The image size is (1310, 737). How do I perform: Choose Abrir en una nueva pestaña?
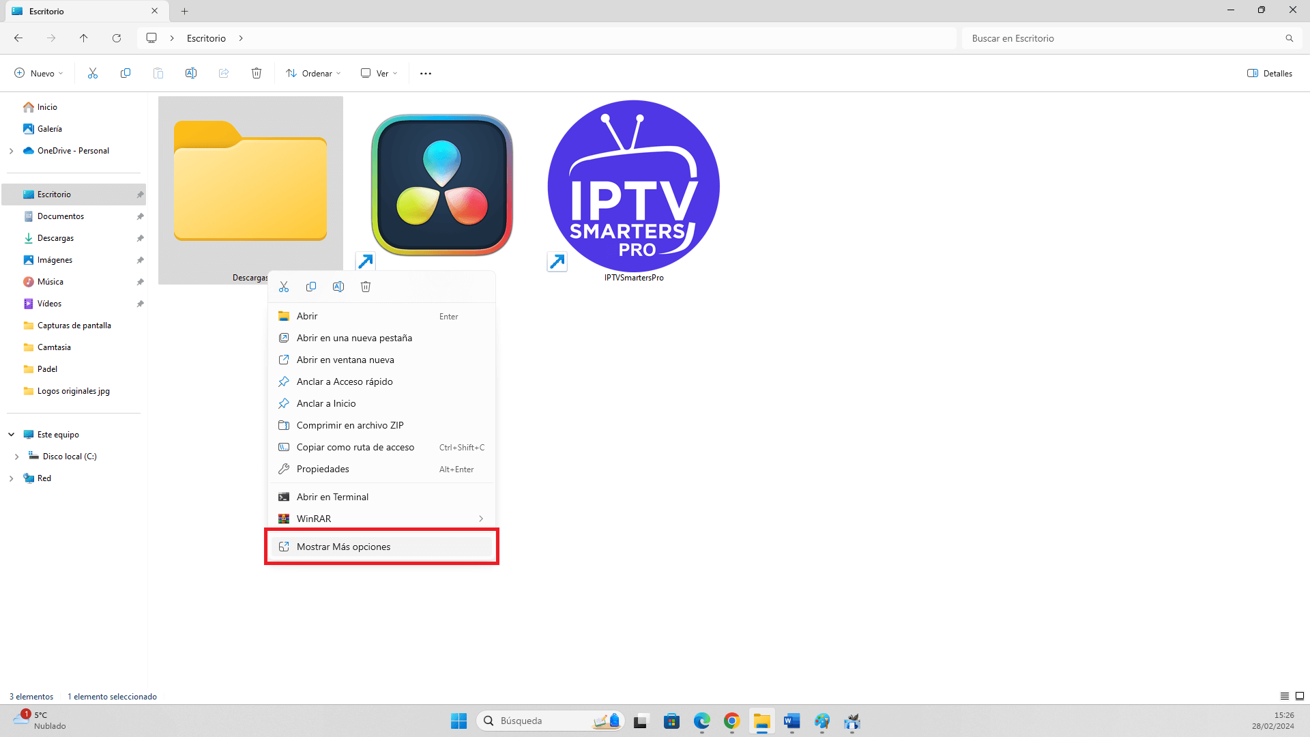pos(381,338)
